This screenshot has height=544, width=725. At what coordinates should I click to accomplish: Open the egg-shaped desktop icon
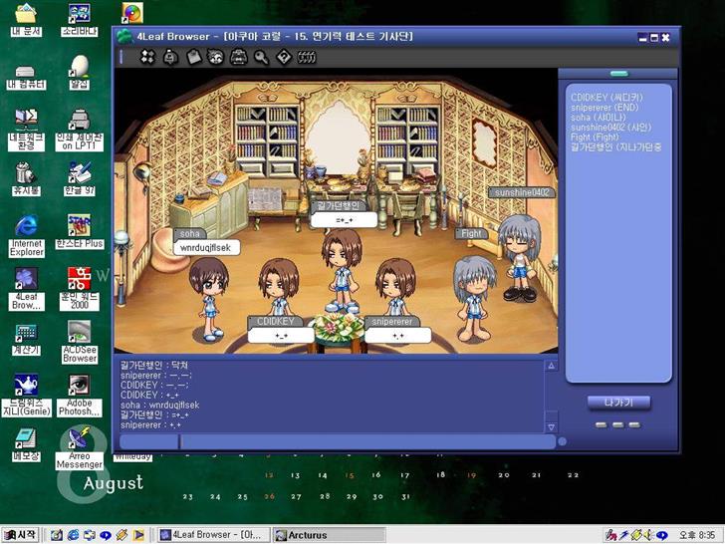point(80,72)
